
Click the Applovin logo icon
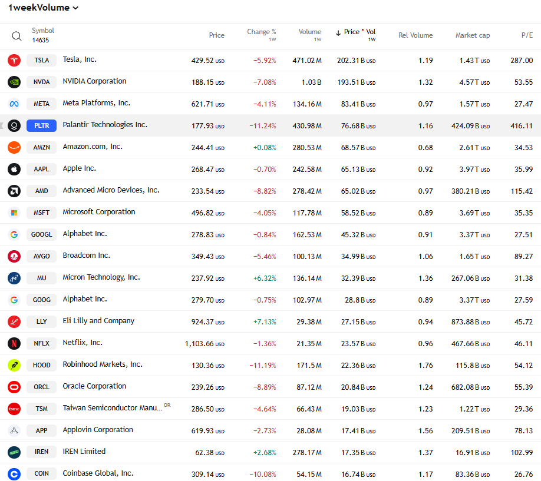point(14,430)
